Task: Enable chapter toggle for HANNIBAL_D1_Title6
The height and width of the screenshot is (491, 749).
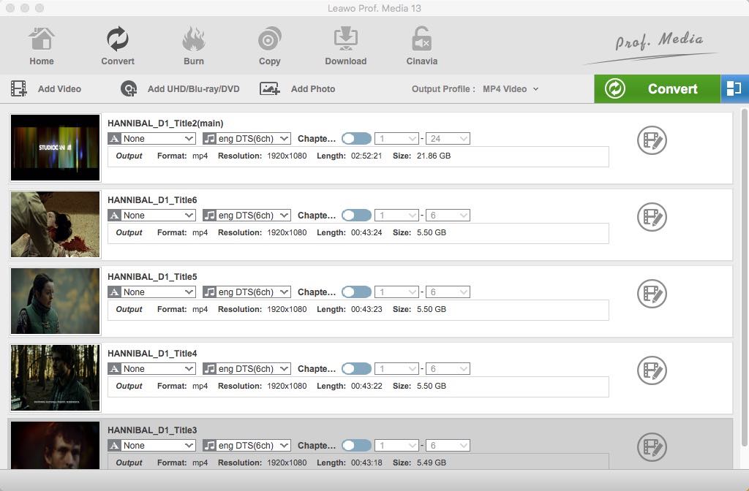Action: (356, 216)
